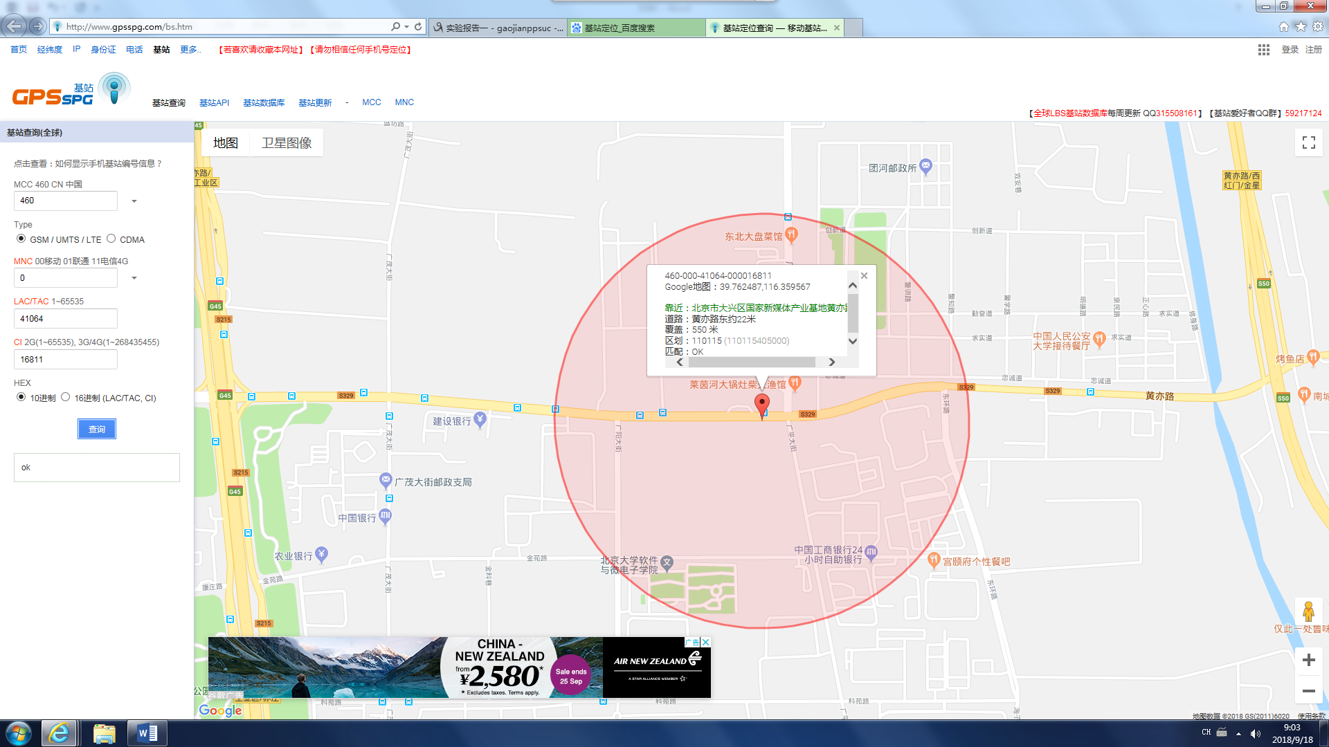This screenshot has width=1329, height=747.
Task: Click info popup scroll down arrow
Action: click(x=853, y=341)
